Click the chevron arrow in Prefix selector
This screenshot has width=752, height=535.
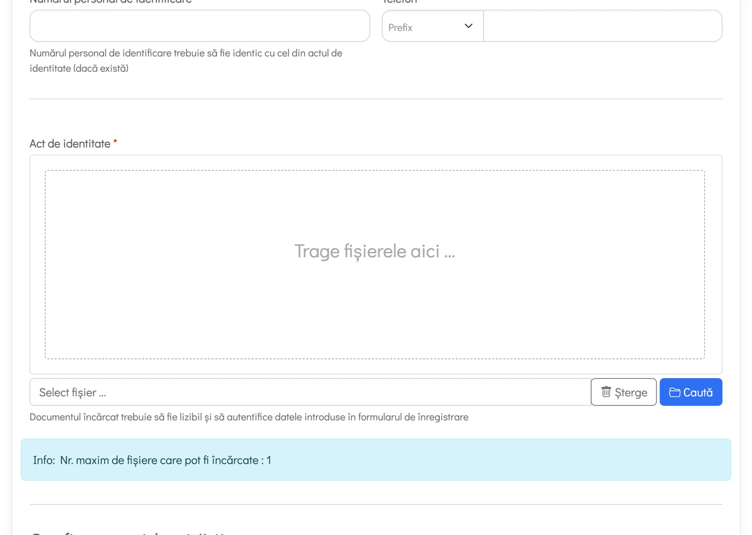click(469, 26)
